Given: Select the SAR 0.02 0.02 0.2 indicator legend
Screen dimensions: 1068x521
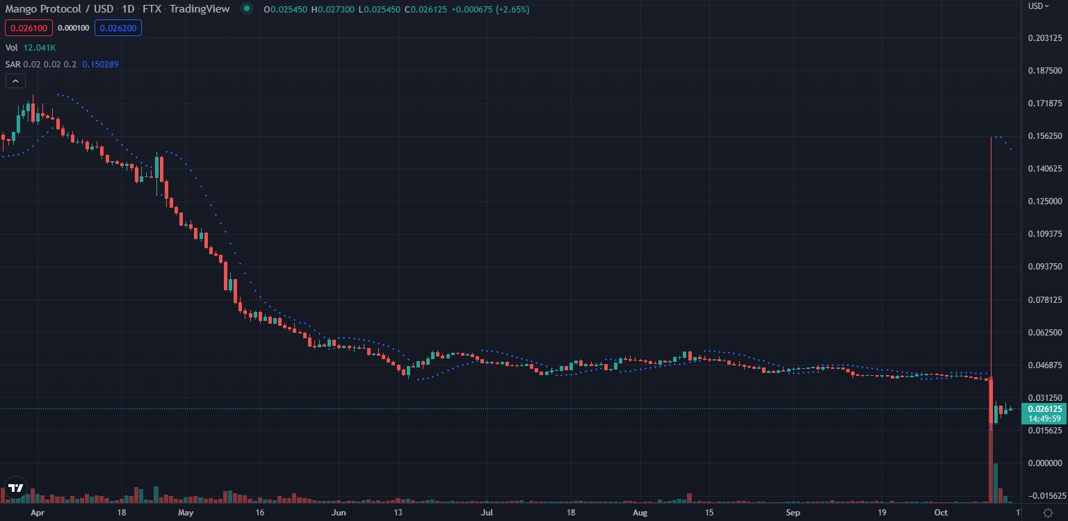Looking at the screenshot, I should 41,64.
